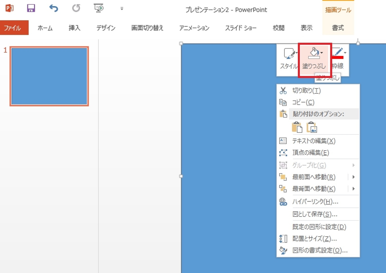The height and width of the screenshot is (273, 386).
Task: Switch to the ホーム tab
Action: [x=45, y=28]
